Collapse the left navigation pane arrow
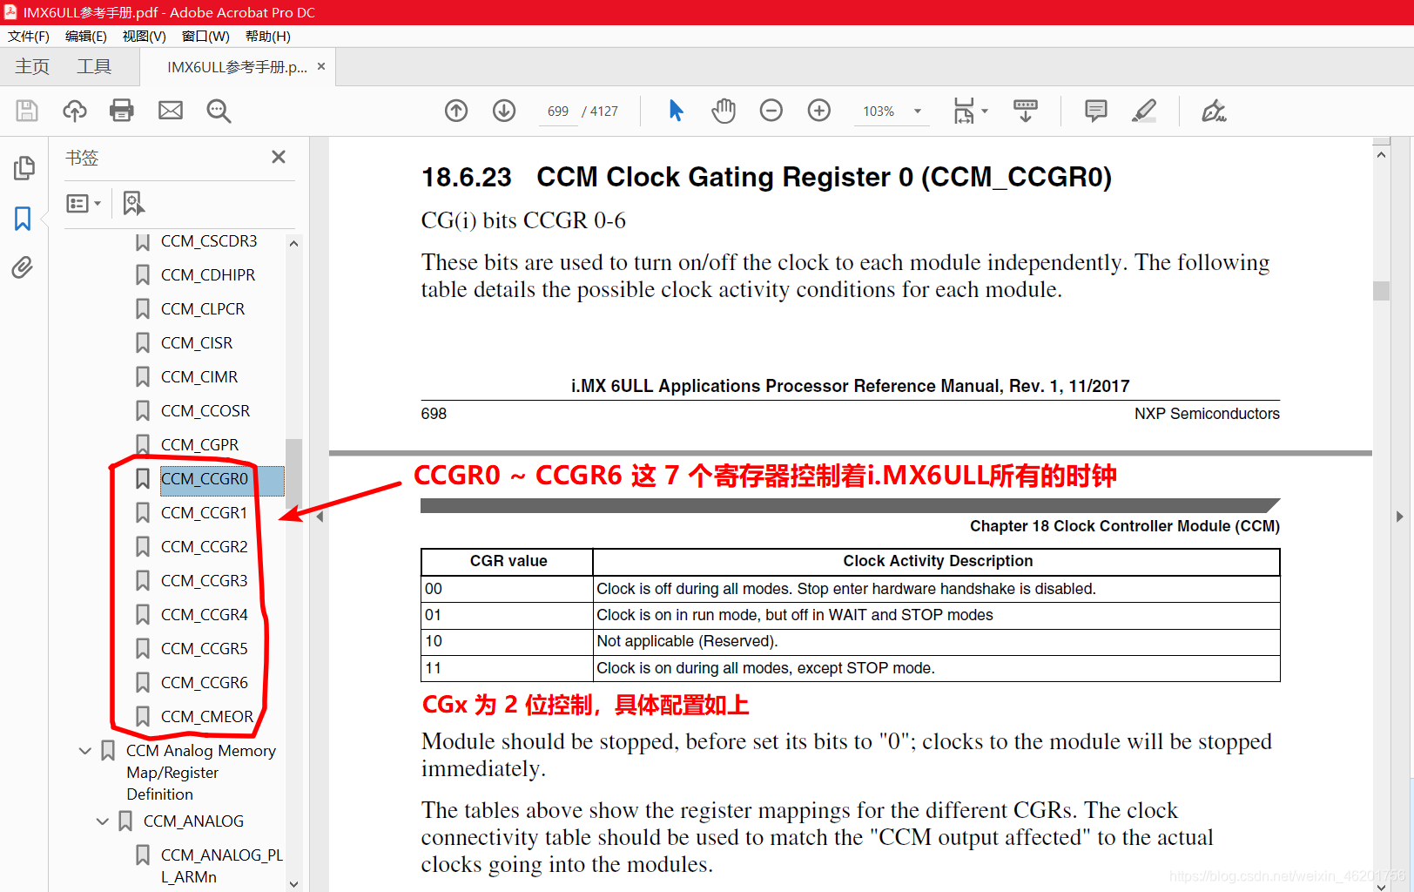This screenshot has width=1414, height=892. (320, 517)
